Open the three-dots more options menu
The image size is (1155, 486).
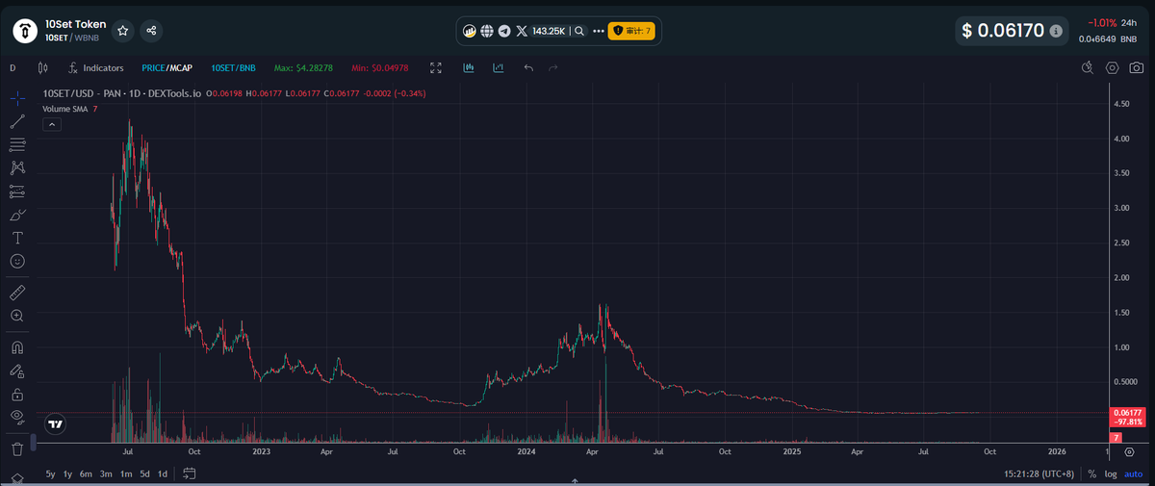599,31
